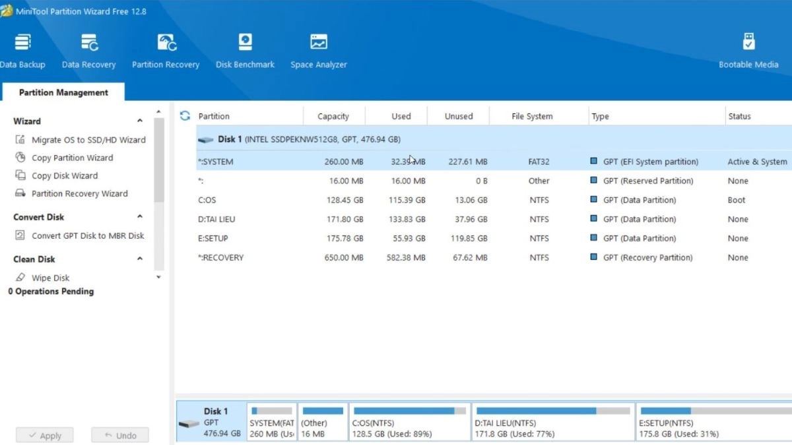Collapse the Wizard section
The width and height of the screenshot is (792, 445).
[140, 121]
